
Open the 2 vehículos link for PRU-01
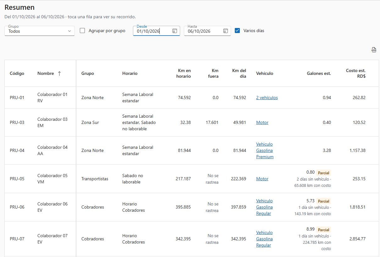(x=267, y=98)
